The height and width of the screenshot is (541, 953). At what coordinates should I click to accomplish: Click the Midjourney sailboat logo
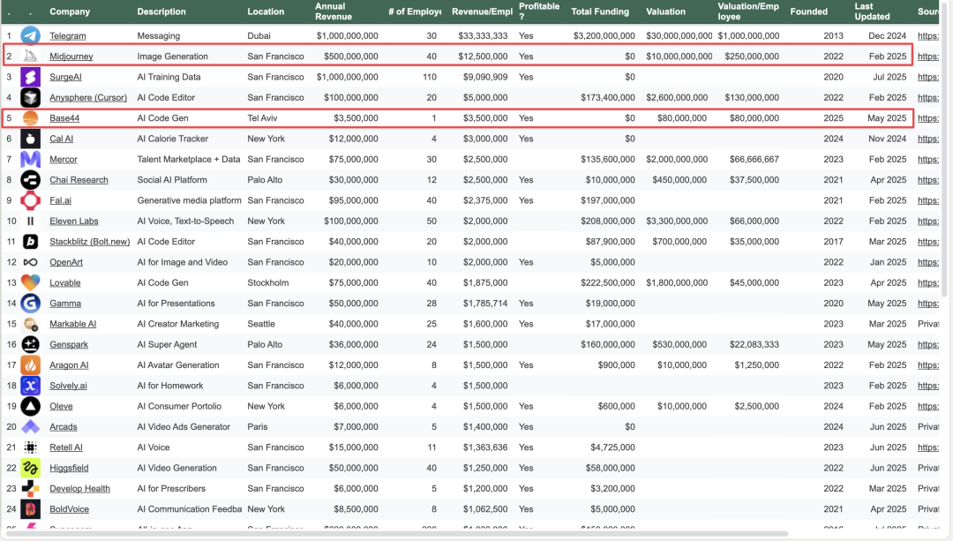click(x=30, y=56)
